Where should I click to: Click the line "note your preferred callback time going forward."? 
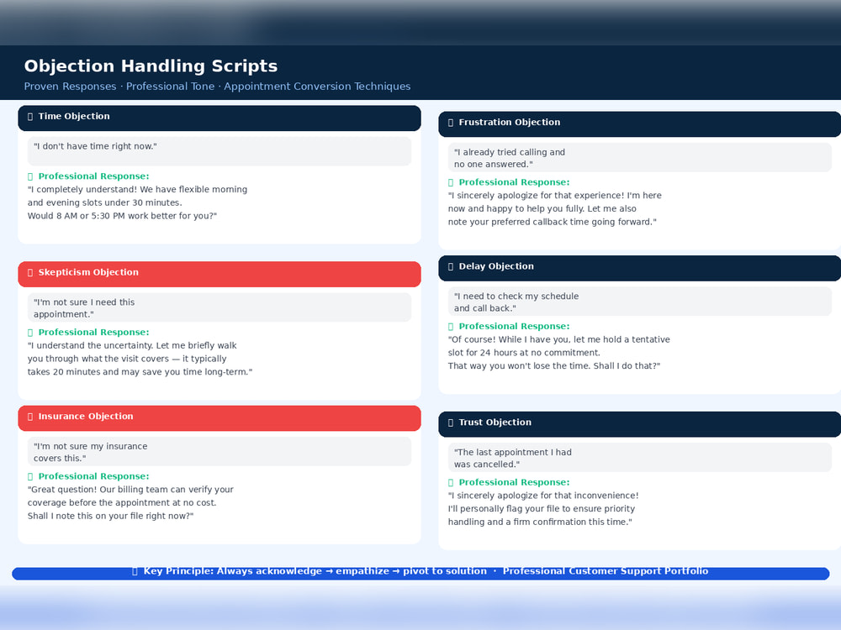pyautogui.click(x=552, y=222)
